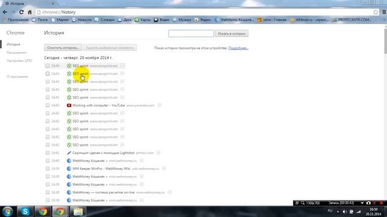Screen dimensions: 387x217
Task: Click the volume speaker tray icon
Action: click(x=345, y=212)
